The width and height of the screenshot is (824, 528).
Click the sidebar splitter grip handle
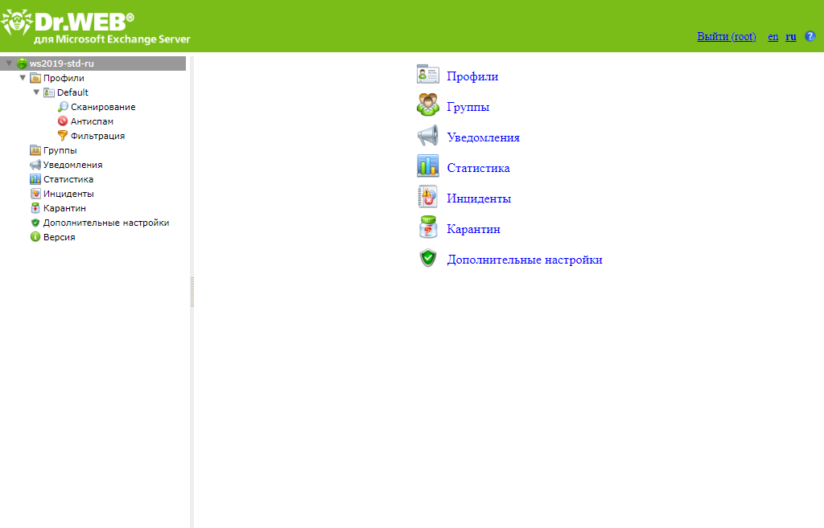tap(192, 292)
